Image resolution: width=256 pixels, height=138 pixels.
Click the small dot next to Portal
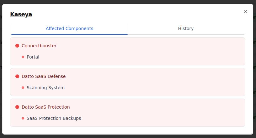[x=23, y=57]
